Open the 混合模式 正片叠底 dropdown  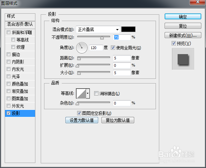point(98,29)
